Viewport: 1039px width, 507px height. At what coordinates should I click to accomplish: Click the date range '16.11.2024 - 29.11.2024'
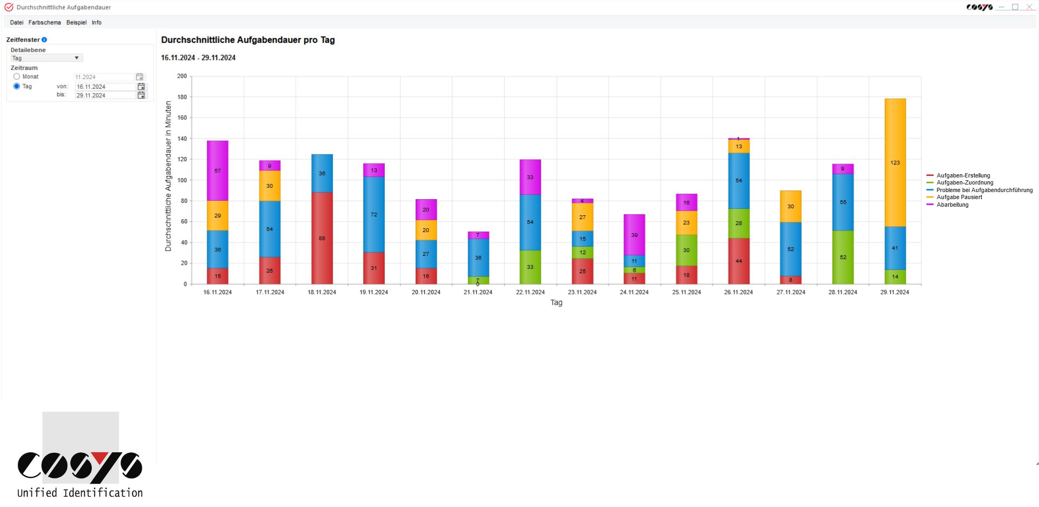[198, 58]
